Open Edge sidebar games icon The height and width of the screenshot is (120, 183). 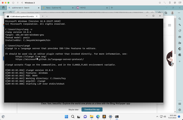tap(180, 43)
